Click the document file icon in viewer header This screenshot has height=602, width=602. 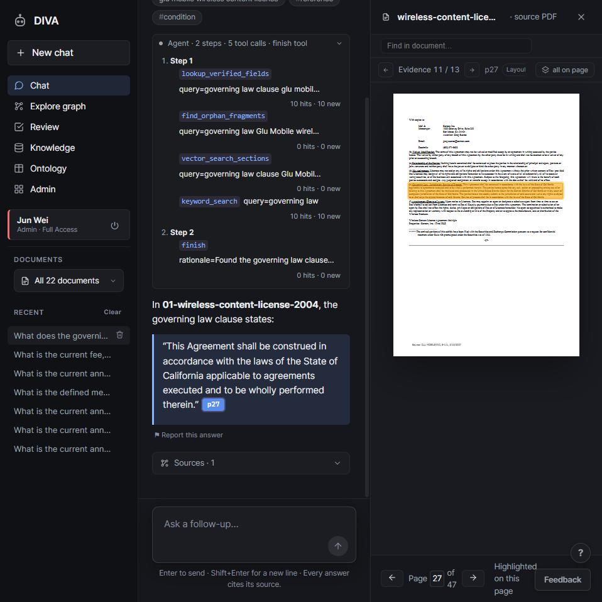386,17
